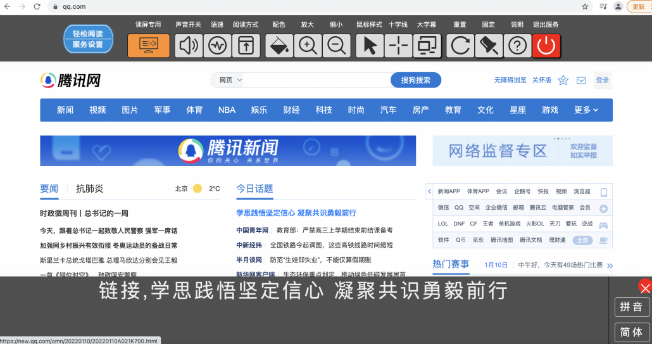The image size is (652, 344).
Task: Click the favorites star icon beside 关怀版
Action: pos(563,80)
